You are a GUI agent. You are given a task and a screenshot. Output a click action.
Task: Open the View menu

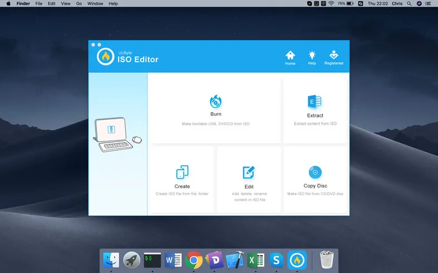(x=66, y=4)
